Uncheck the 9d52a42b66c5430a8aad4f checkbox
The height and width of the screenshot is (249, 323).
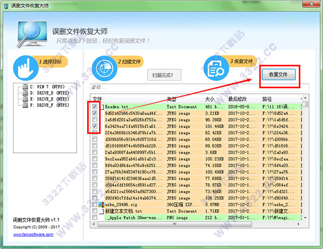point(95,113)
